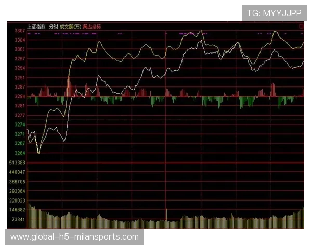Open the www.global-h5-milansports.com link
The width and height of the screenshot is (312, 250).
click(75, 237)
